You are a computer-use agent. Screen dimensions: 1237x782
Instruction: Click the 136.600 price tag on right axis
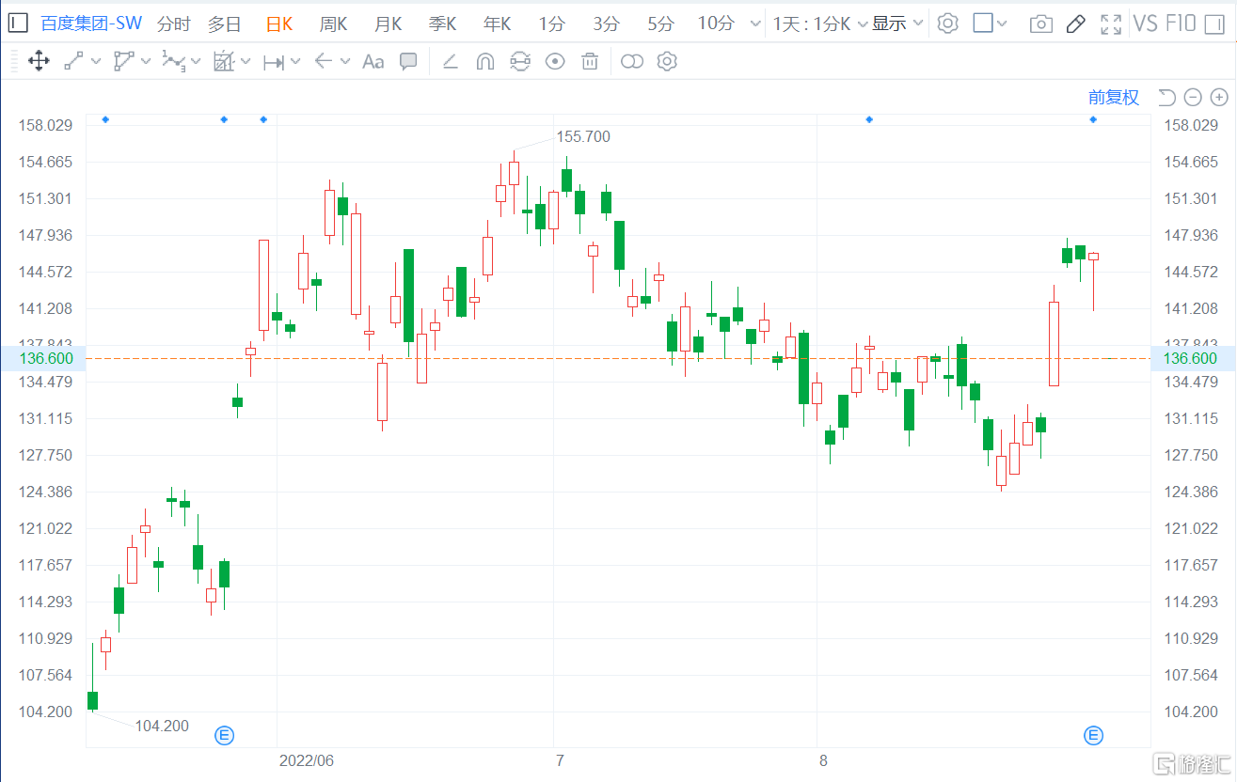pyautogui.click(x=1191, y=358)
